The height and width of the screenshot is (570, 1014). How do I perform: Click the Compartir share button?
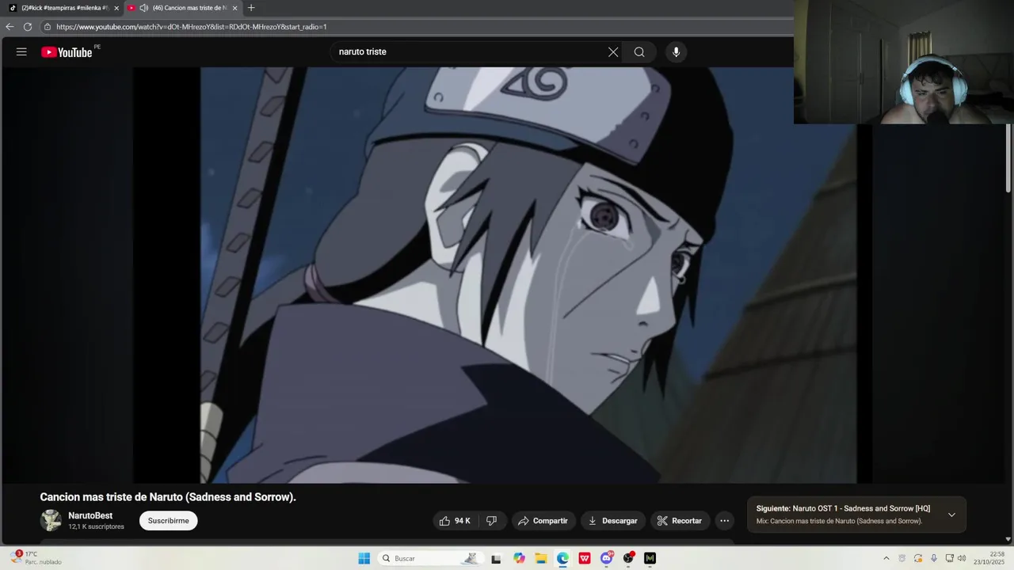[543, 521]
